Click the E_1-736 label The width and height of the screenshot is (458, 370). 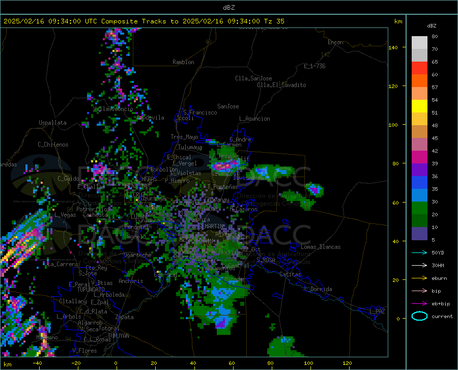click(314, 66)
